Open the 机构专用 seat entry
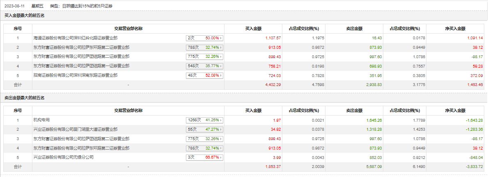Screen dimensions: 488x177 click(x=42, y=120)
